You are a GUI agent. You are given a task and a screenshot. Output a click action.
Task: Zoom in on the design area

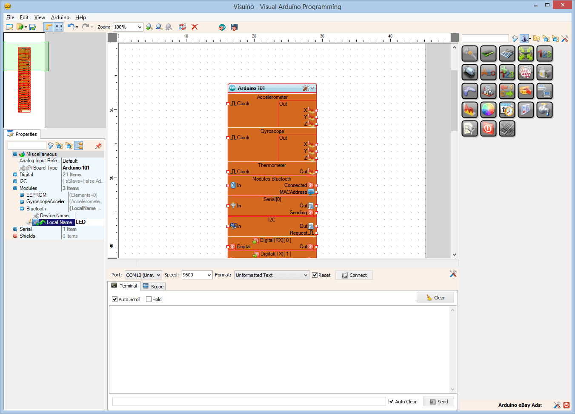(149, 27)
